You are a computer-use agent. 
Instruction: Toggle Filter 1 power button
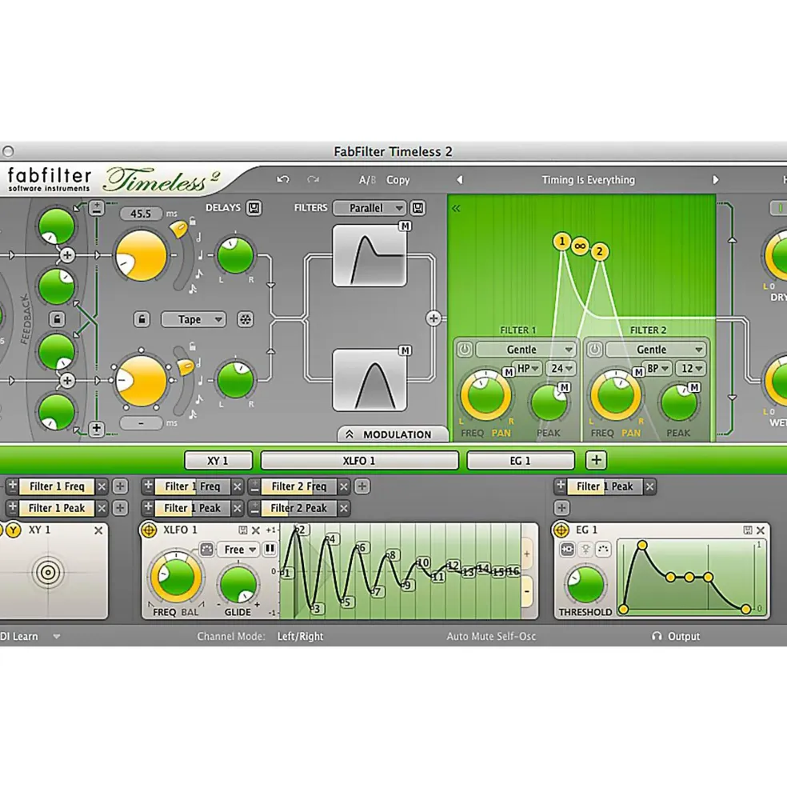[x=465, y=349]
